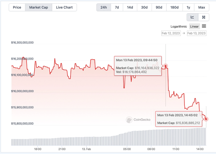Select 24h time range
Viewport: 216px width, 154px height.
[x=104, y=7]
